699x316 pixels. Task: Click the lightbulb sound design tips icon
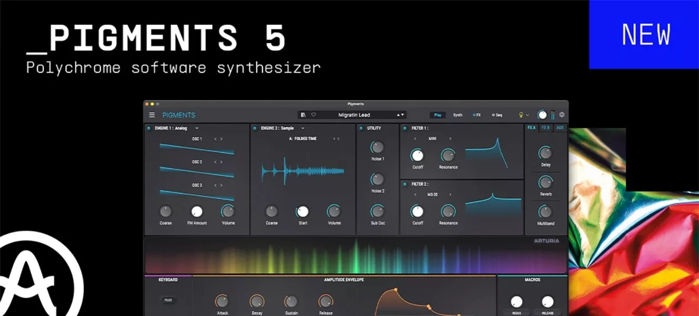521,115
